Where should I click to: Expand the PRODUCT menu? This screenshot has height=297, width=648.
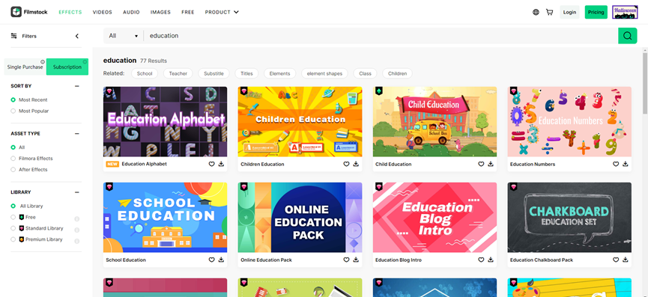click(222, 12)
